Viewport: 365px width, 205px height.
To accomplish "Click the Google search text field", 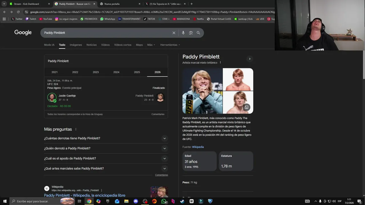I will coord(107,33).
